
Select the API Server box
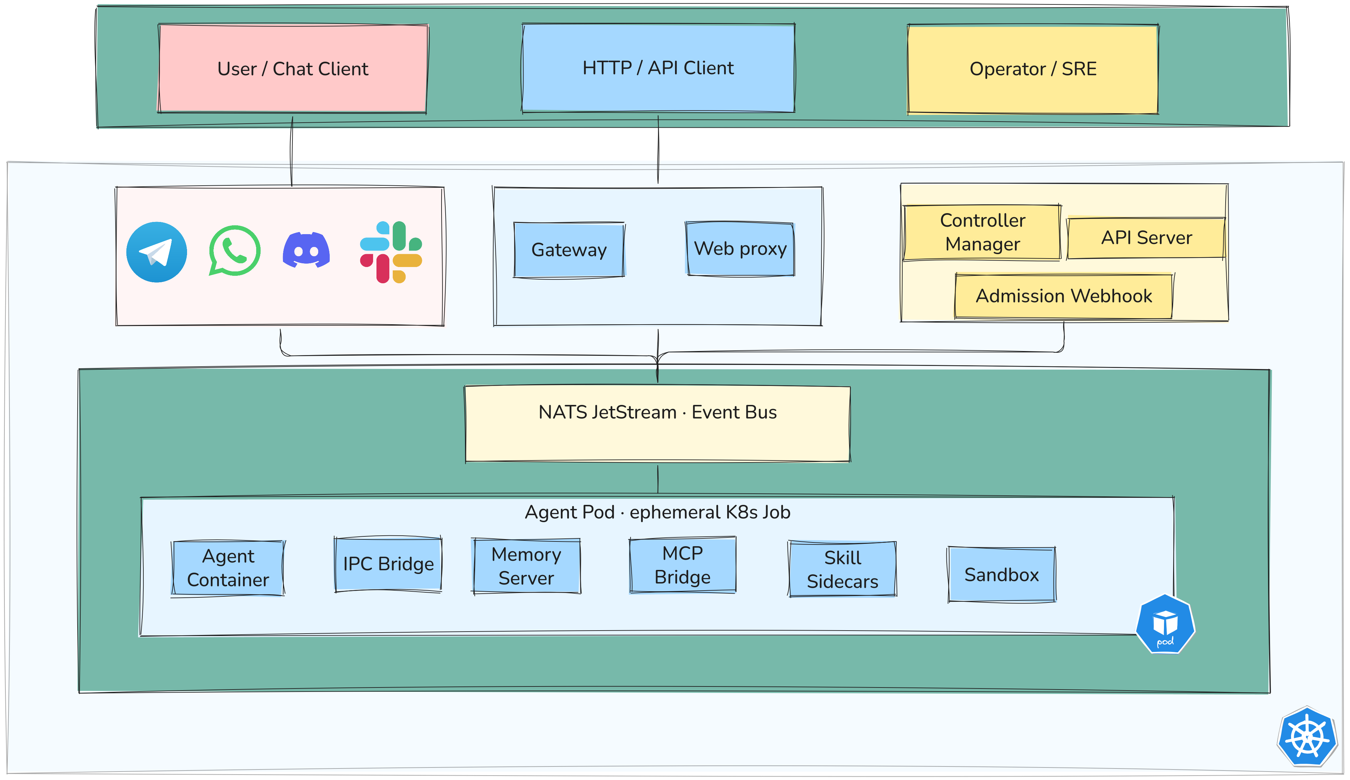click(x=1146, y=237)
